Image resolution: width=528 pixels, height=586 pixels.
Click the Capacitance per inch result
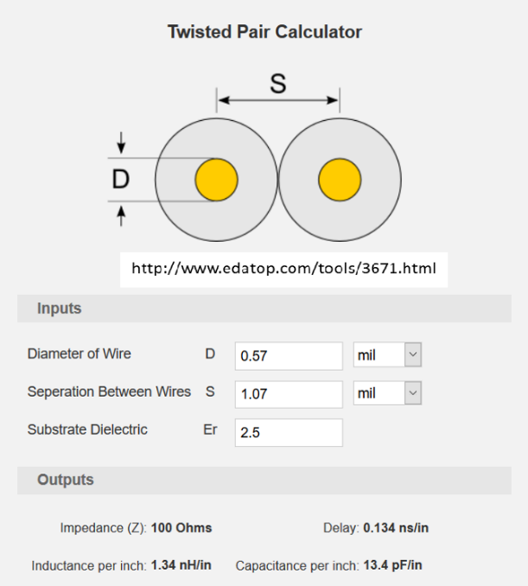tap(328, 566)
